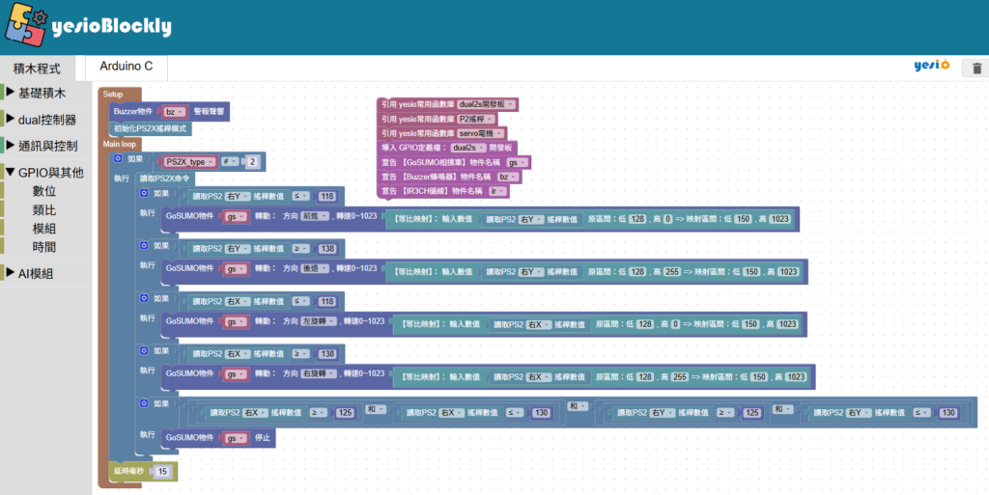This screenshot has height=495, width=989.
Task: Open the 前進 direction dropdown
Action: (315, 216)
